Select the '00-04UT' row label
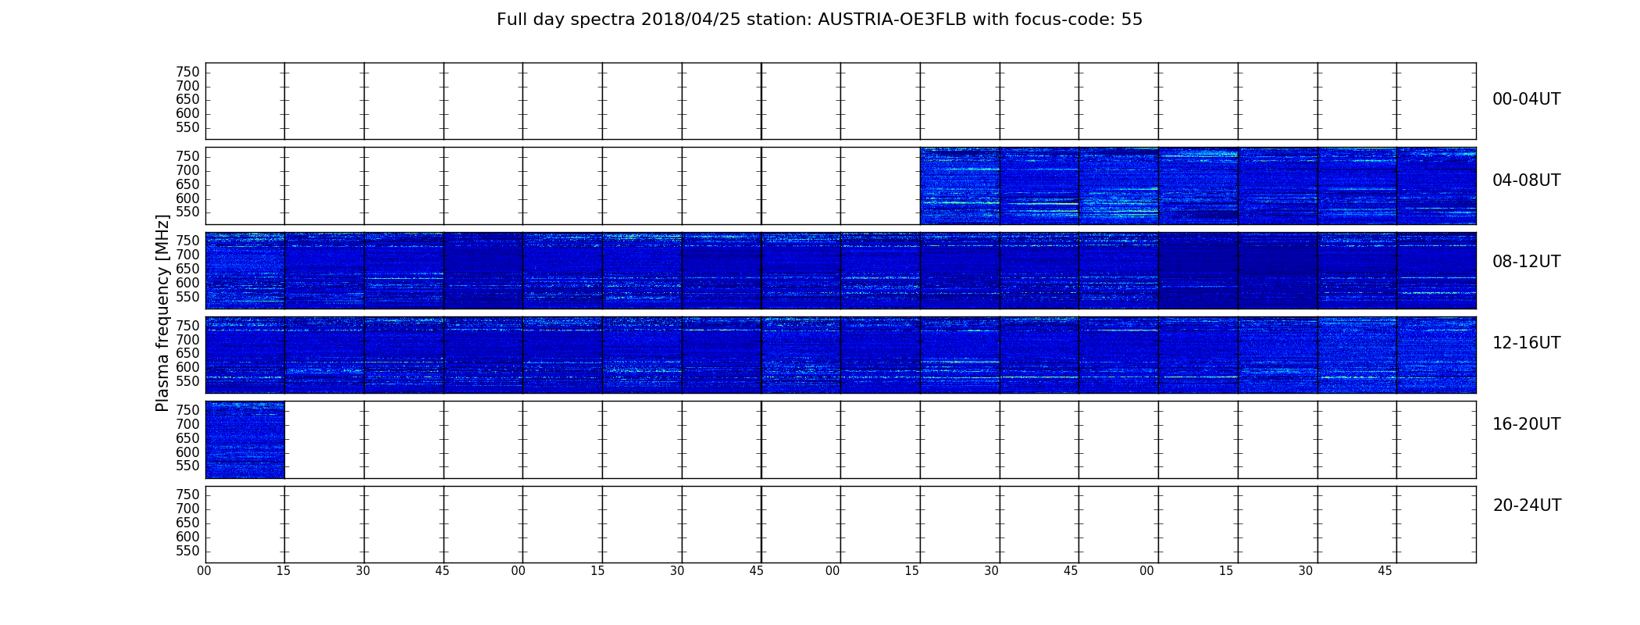 [1526, 99]
